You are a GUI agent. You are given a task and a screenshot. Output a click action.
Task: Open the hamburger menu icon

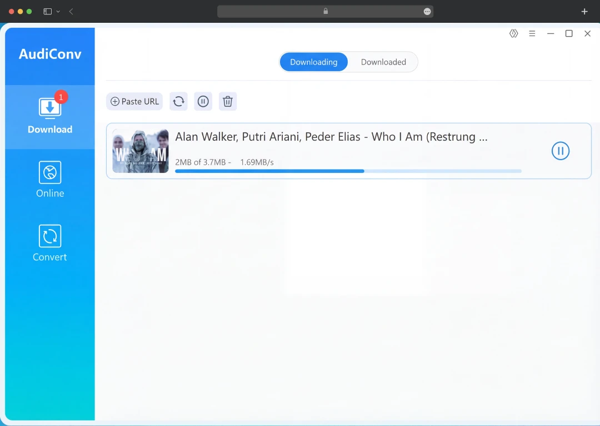click(x=532, y=33)
